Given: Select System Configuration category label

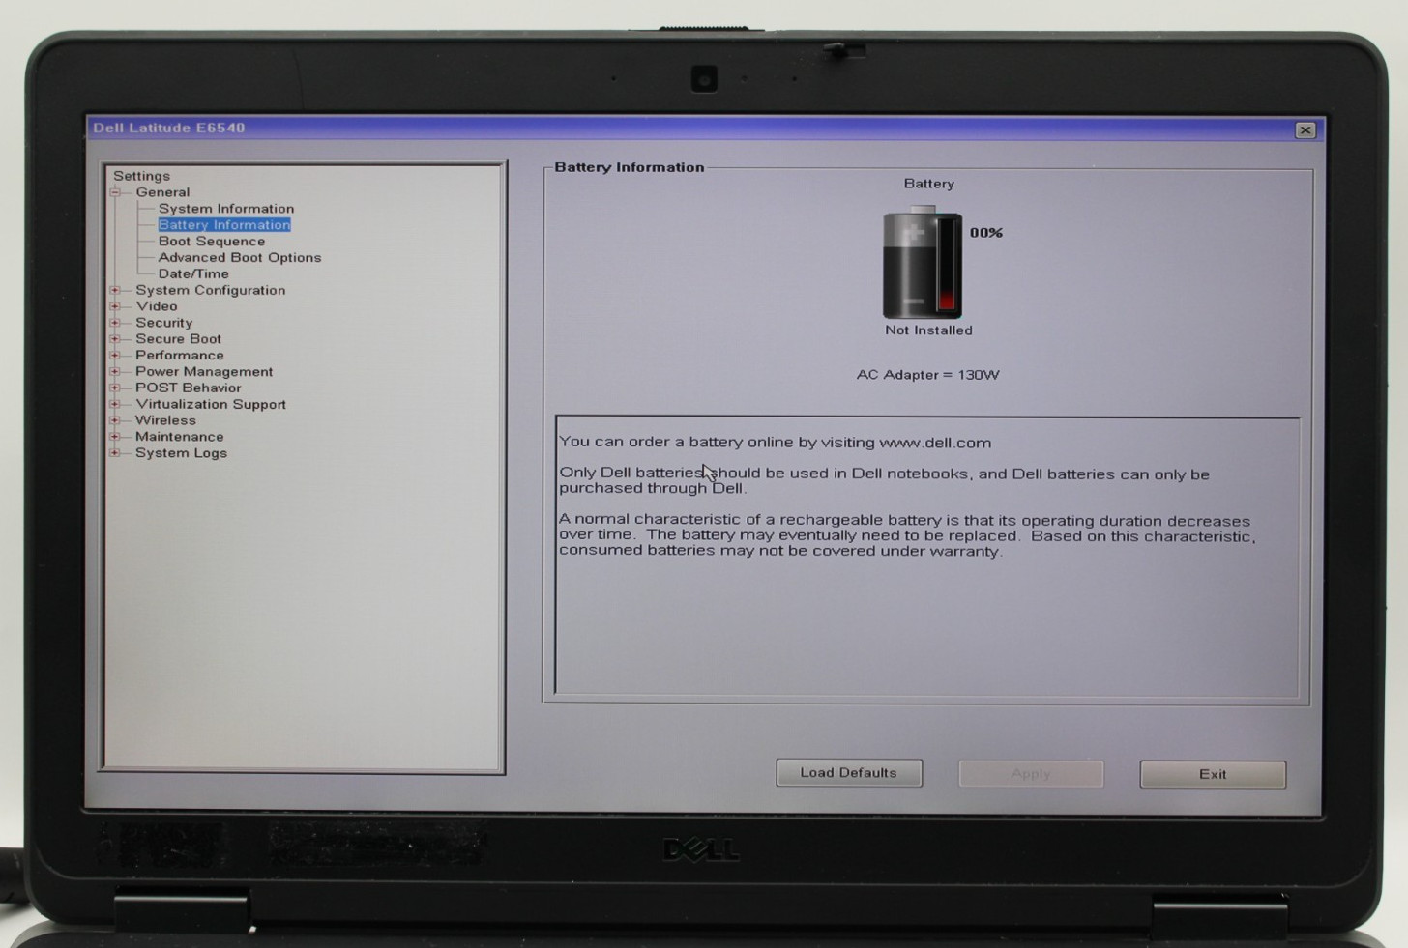Looking at the screenshot, I should pyautogui.click(x=211, y=290).
